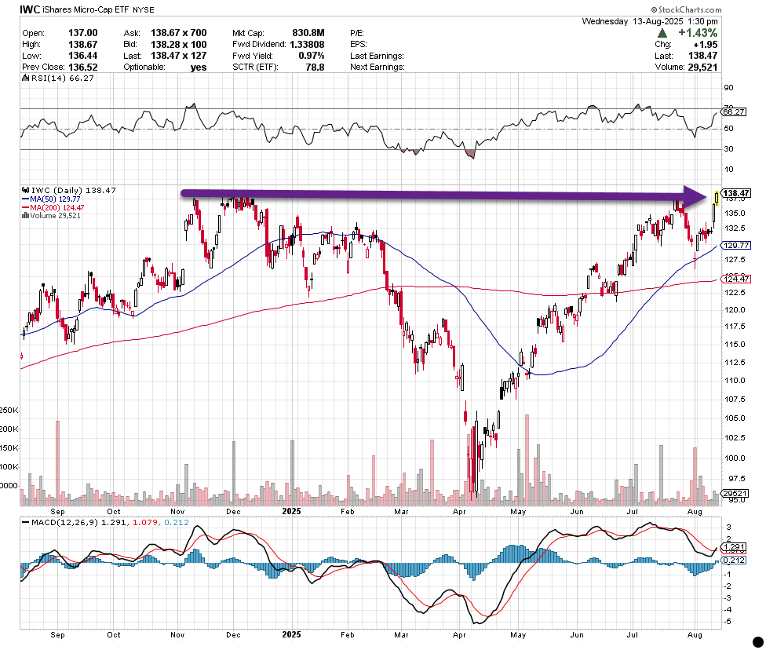Click the RSI axis label 30
Viewport: 766px width, 650px height.
(728, 148)
